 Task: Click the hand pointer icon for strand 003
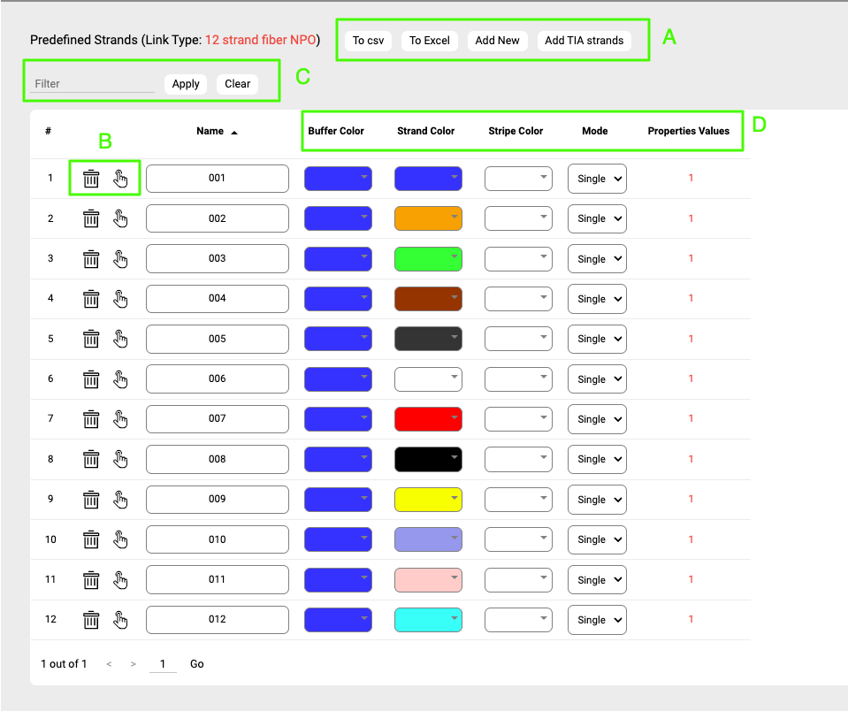click(121, 259)
